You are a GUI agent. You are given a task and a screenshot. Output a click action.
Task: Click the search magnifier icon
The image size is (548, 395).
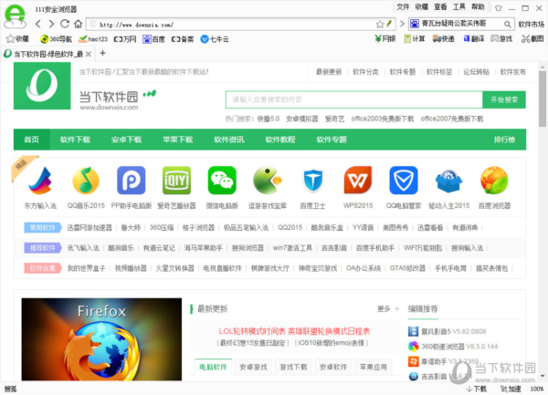(508, 24)
